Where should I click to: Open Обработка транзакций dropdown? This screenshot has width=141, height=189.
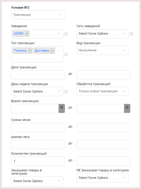point(102,91)
